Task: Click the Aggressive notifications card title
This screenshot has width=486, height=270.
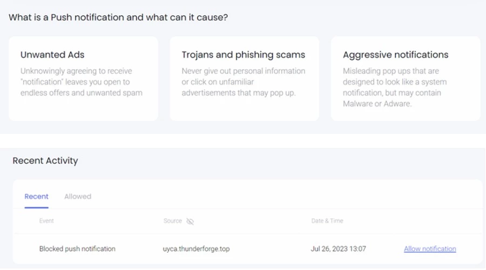Action: (x=395, y=55)
